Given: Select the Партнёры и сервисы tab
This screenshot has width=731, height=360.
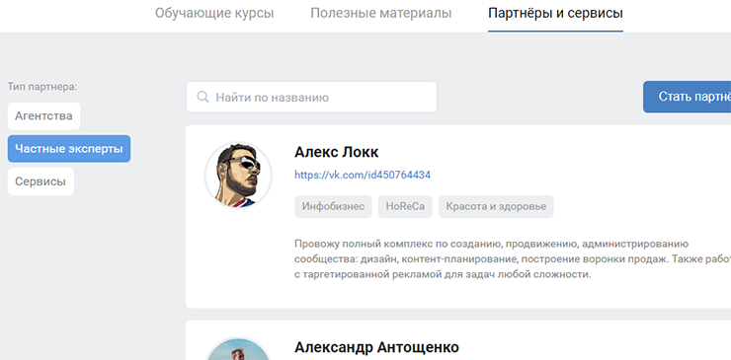Looking at the screenshot, I should (x=555, y=14).
